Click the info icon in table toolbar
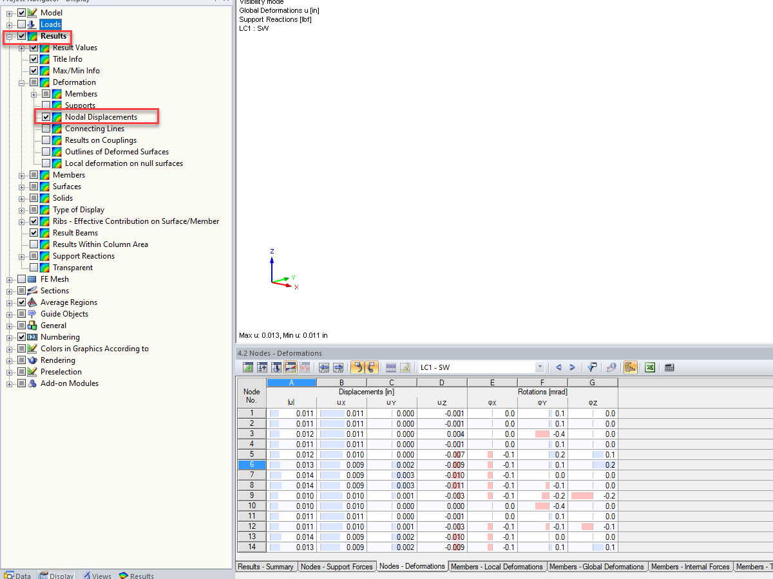This screenshot has width=773, height=579. click(611, 367)
